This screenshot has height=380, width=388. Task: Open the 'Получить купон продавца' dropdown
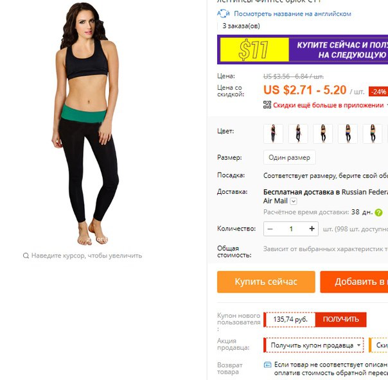pyautogui.click(x=313, y=345)
